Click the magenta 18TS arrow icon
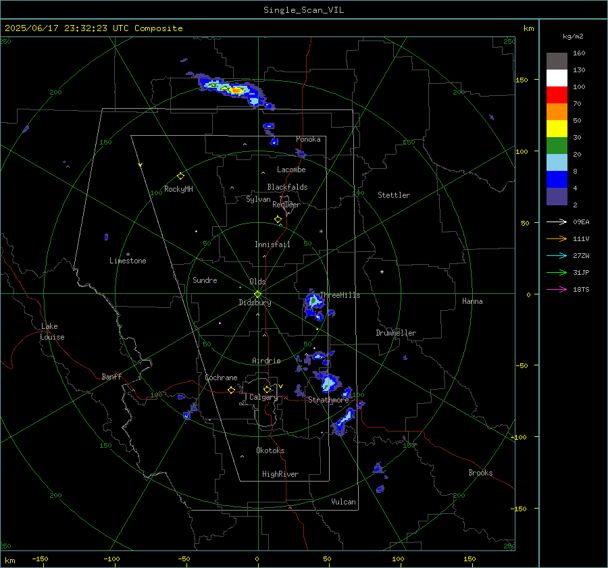608x568 pixels. pos(557,289)
